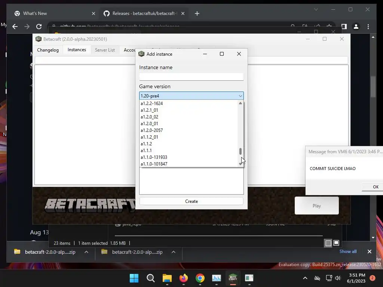Click the Play button in Betacraft launcher
383x287 pixels.
(x=316, y=206)
